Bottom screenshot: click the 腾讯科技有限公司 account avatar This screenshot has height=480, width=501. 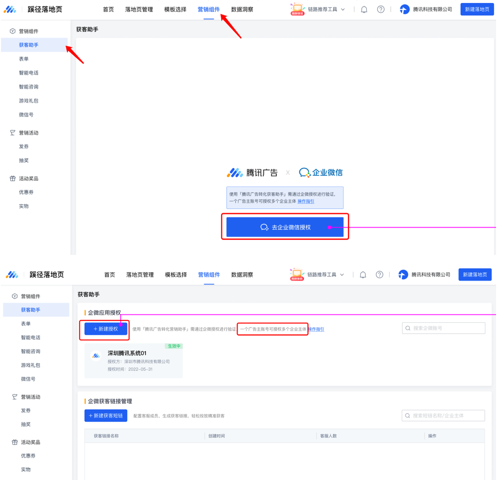pyautogui.click(x=403, y=275)
